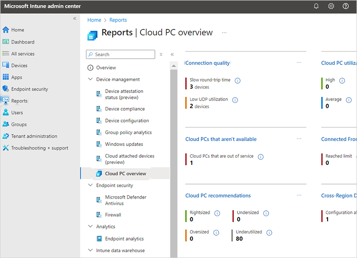Click Tenant administration label in sidebar

pyautogui.click(x=34, y=136)
